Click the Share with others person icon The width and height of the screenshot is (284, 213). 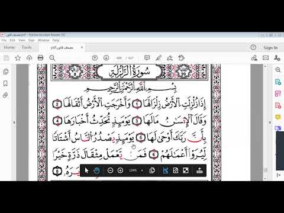[x=277, y=58]
